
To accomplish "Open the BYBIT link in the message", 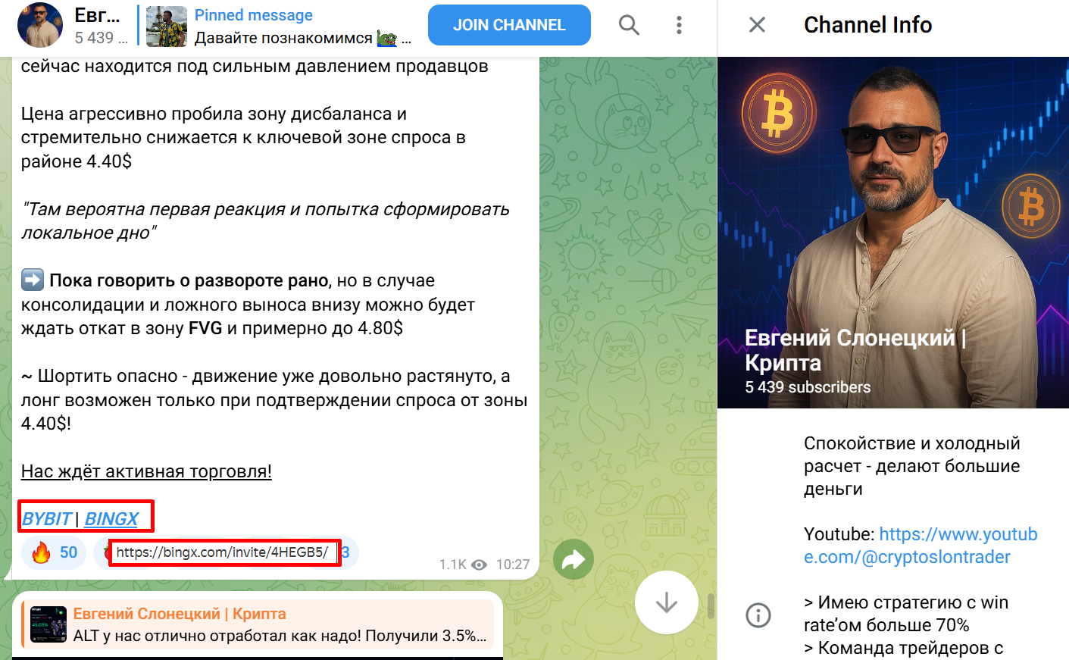I will (x=47, y=519).
